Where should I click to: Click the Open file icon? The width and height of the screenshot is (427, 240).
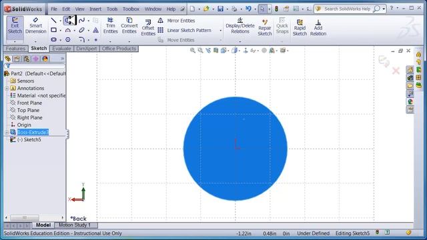(206, 9)
